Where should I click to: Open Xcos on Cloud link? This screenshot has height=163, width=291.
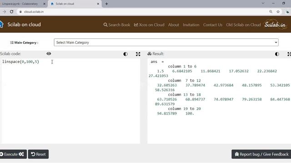click(x=149, y=25)
